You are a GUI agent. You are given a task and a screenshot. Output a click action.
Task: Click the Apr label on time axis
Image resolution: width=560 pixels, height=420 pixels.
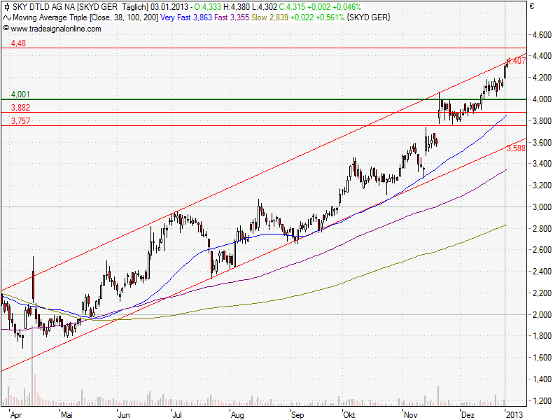tap(16, 414)
